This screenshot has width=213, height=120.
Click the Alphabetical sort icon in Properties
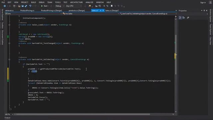coord(184,18)
